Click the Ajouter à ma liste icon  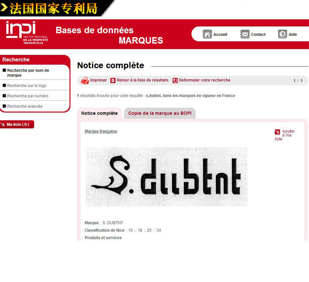coord(277,132)
